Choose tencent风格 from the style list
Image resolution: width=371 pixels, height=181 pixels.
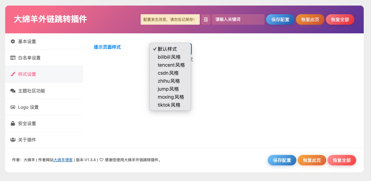[170, 65]
